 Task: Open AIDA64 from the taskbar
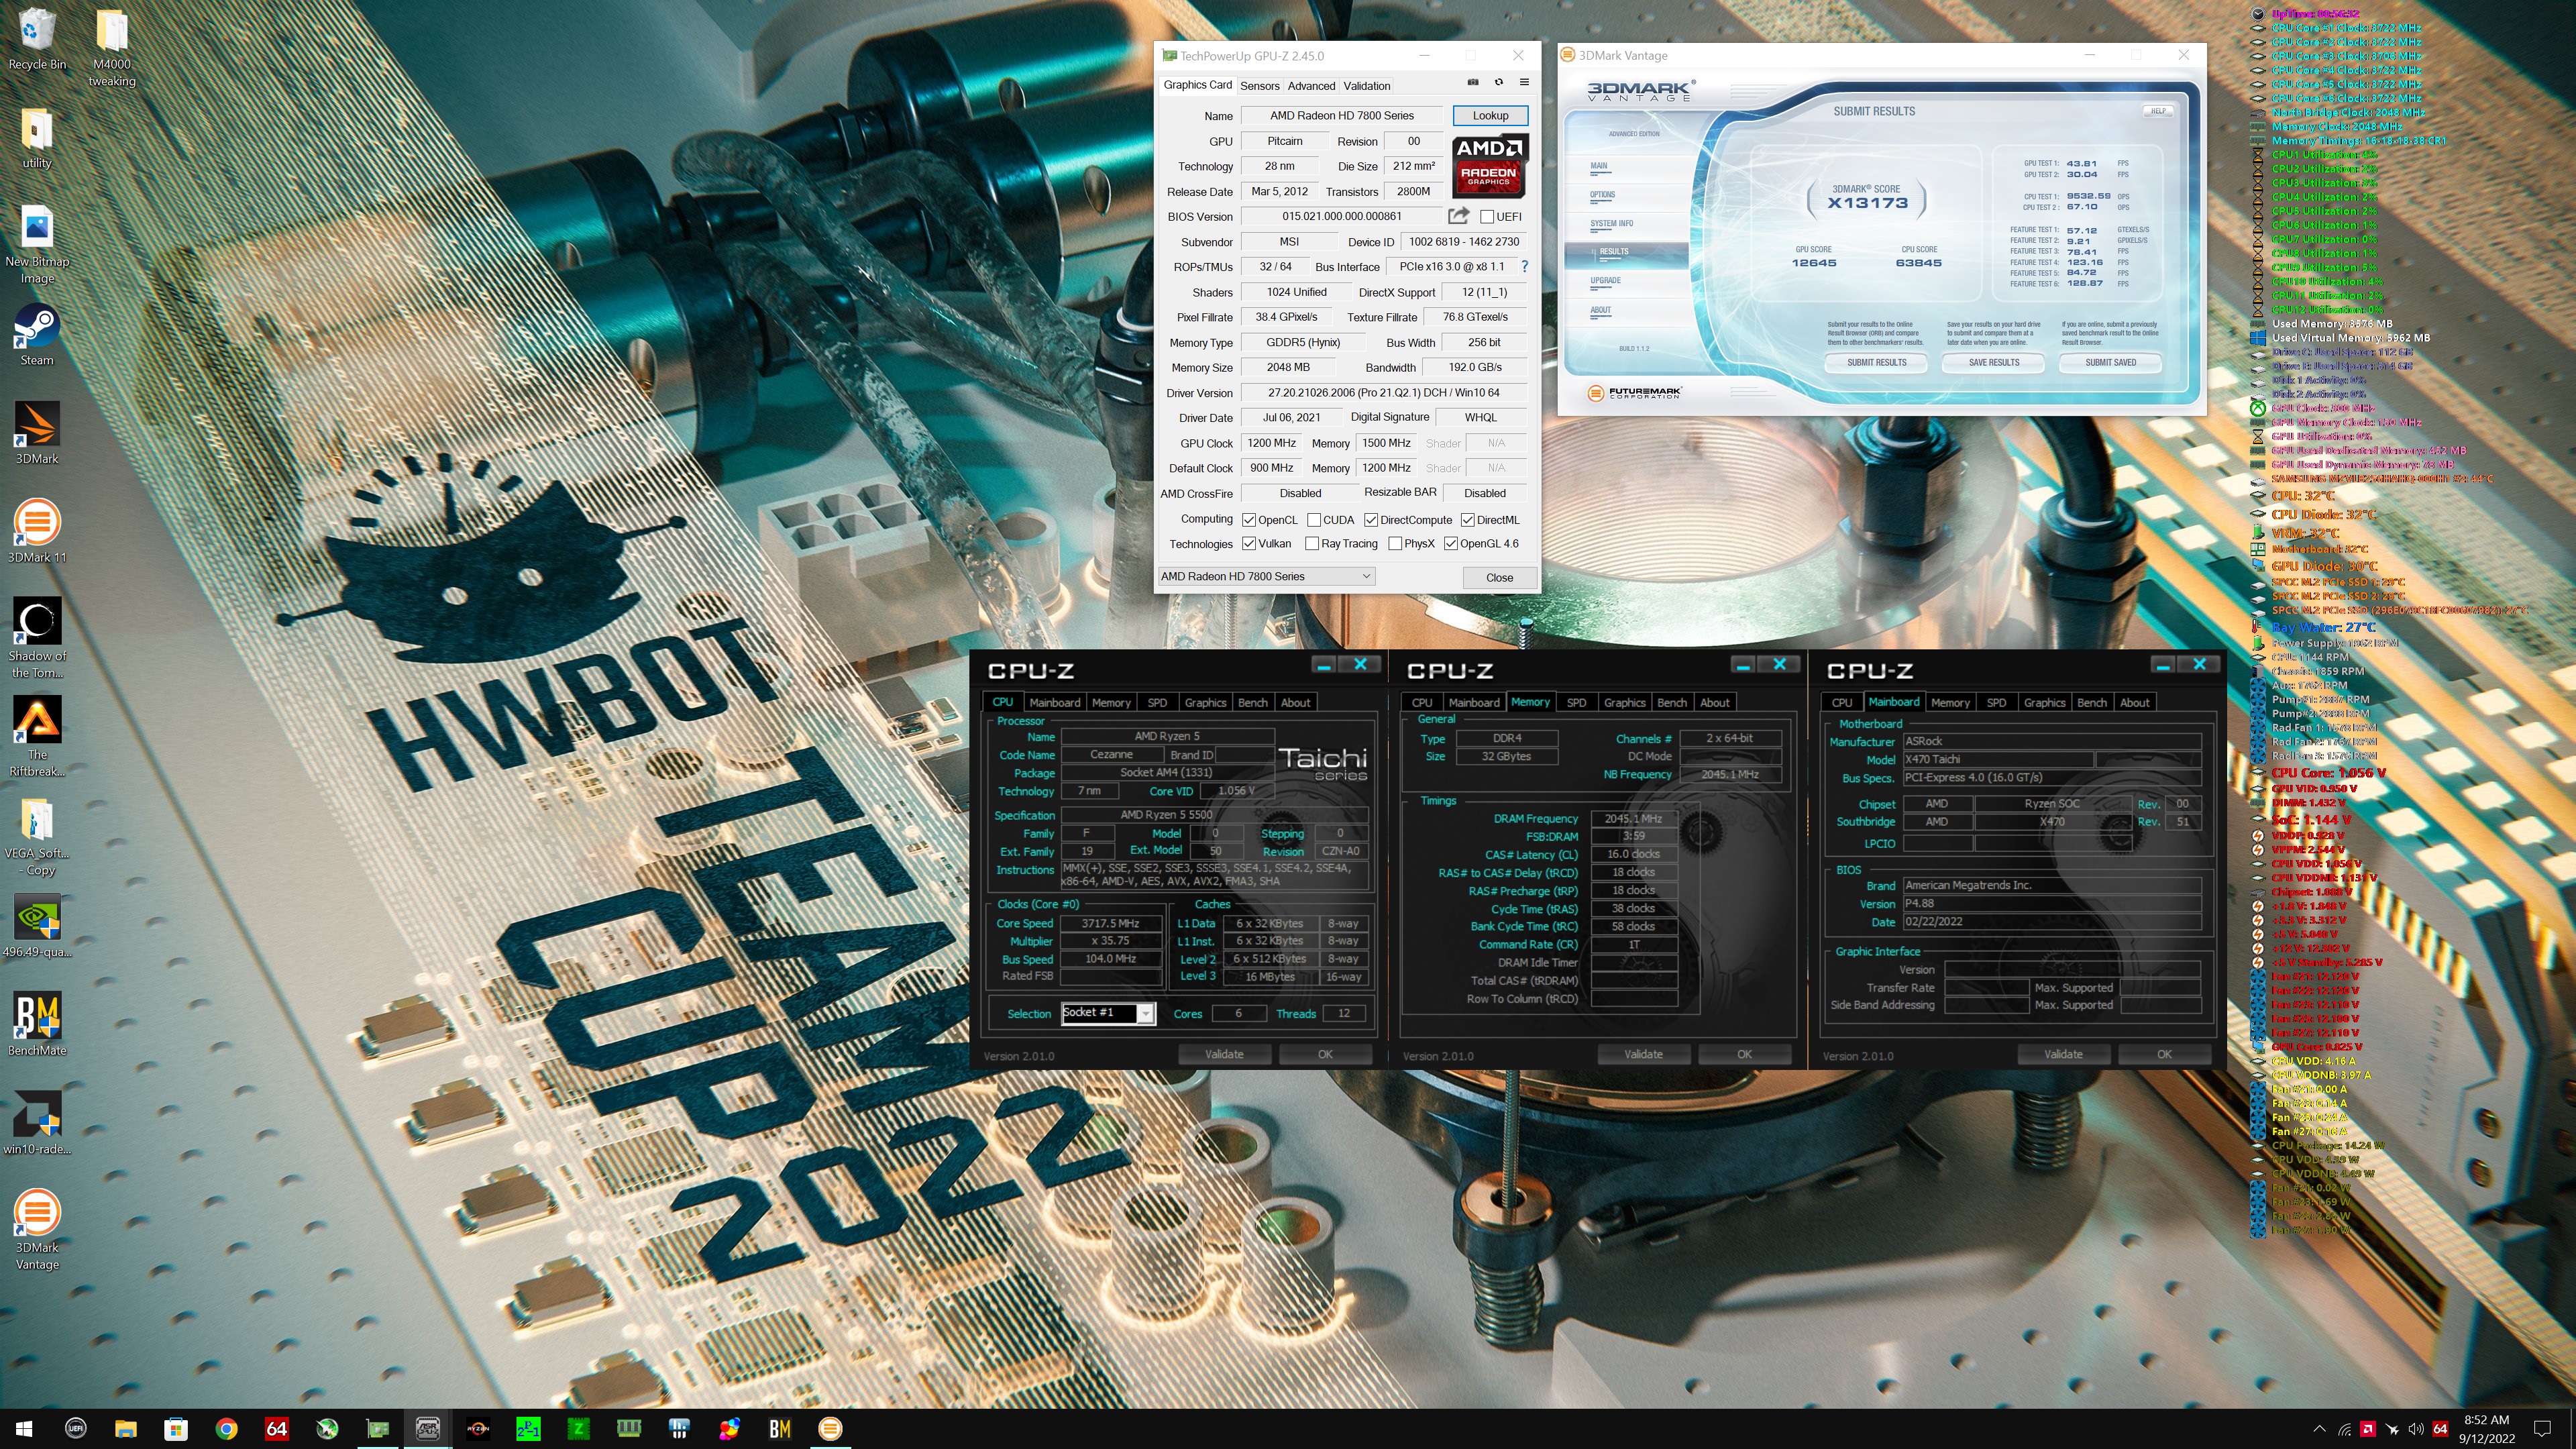coord(277,1428)
